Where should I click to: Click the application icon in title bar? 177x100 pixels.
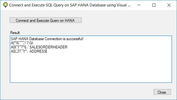pos(5,5)
